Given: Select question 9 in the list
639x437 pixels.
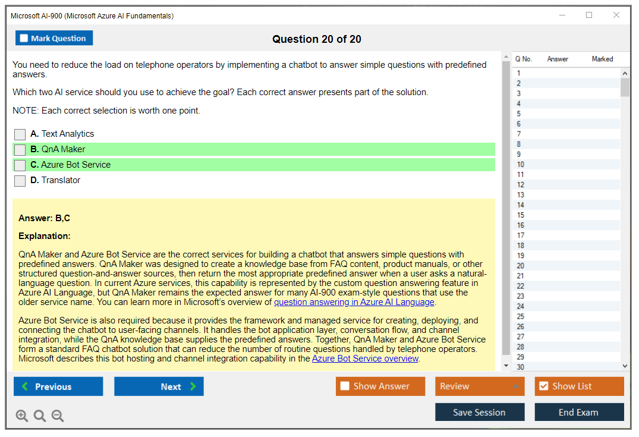Looking at the screenshot, I should coord(566,155).
